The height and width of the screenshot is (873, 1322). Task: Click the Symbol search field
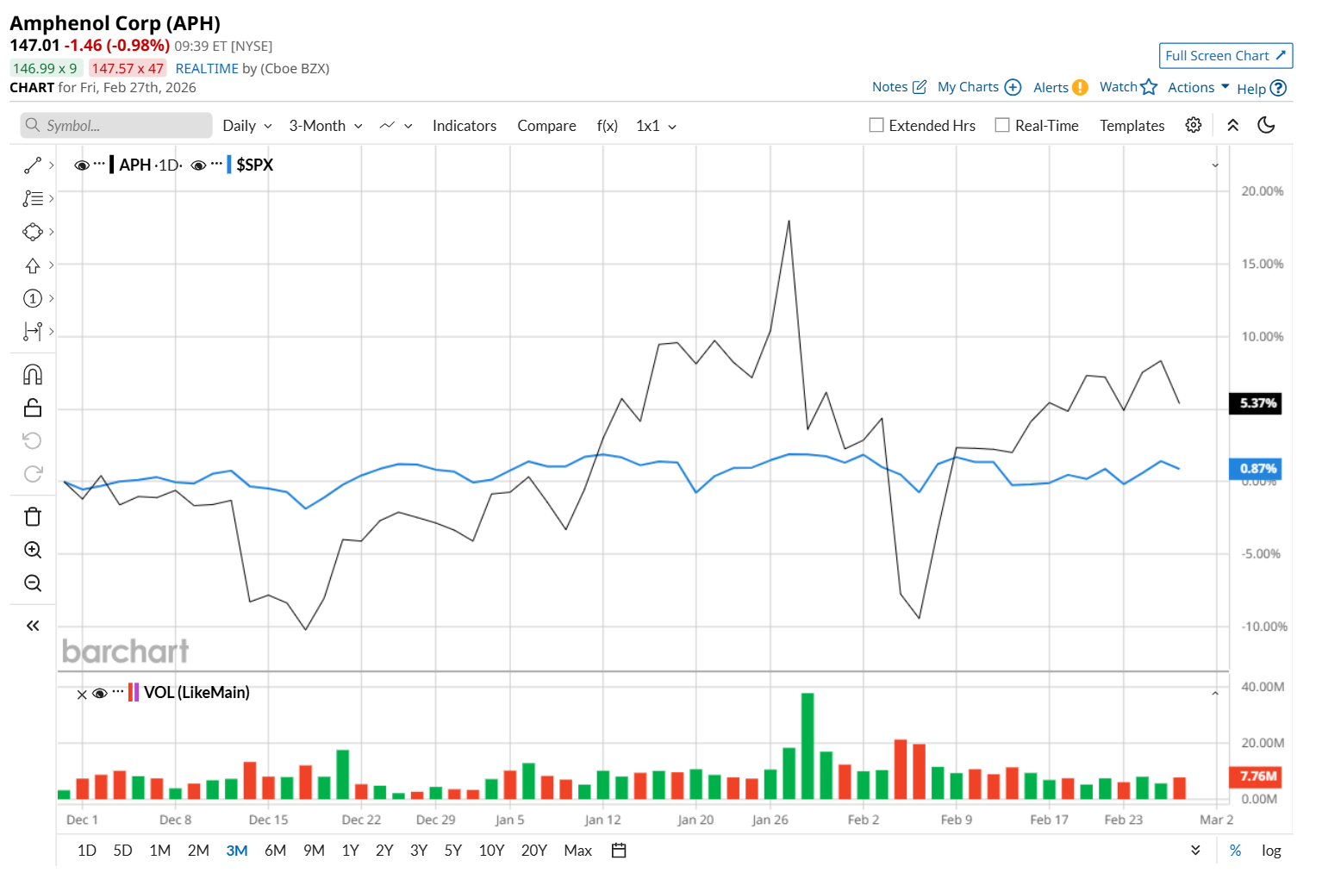(x=116, y=125)
